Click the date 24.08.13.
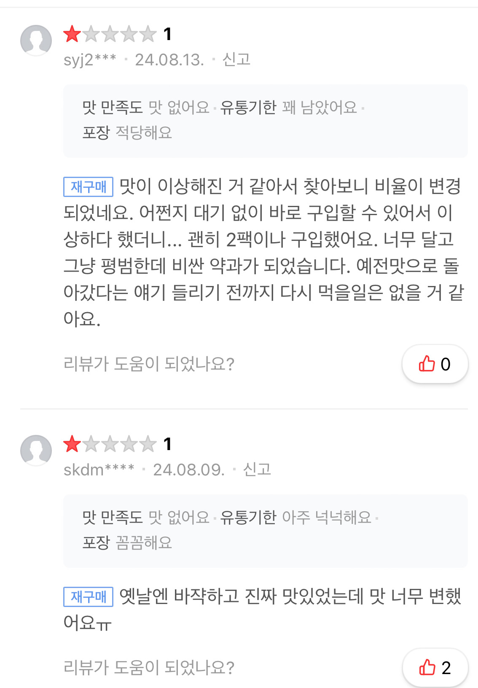This screenshot has height=688, width=478. pyautogui.click(x=169, y=60)
